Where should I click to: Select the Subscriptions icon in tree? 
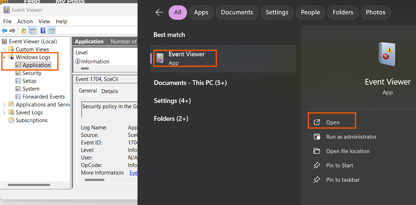[x=11, y=120]
